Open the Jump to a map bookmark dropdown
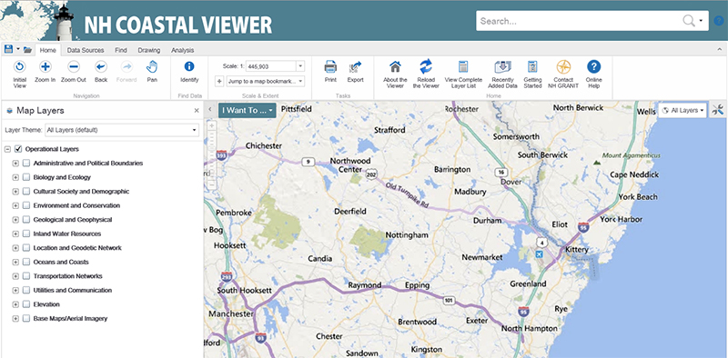 tap(265, 81)
